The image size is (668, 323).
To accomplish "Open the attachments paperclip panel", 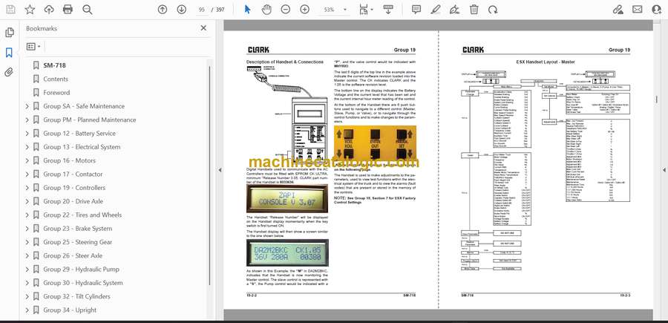I will point(9,72).
